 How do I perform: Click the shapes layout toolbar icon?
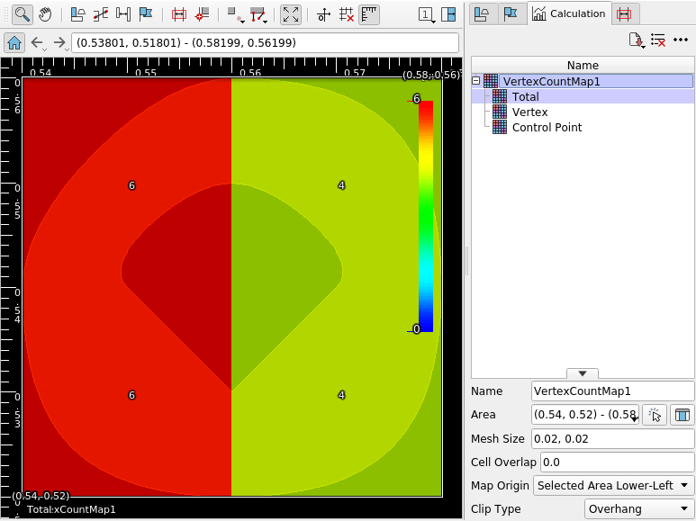point(78,14)
